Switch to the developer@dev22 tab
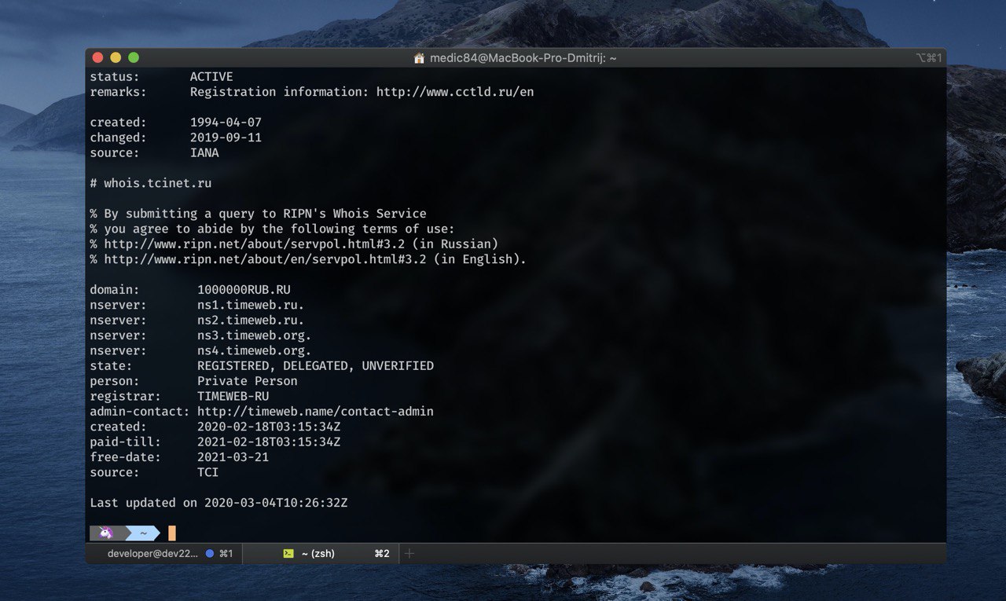 tap(163, 554)
